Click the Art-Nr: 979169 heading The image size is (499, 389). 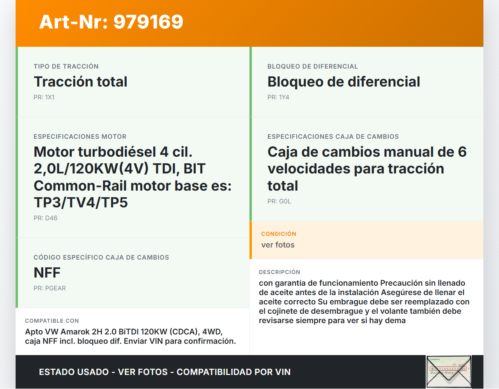111,22
